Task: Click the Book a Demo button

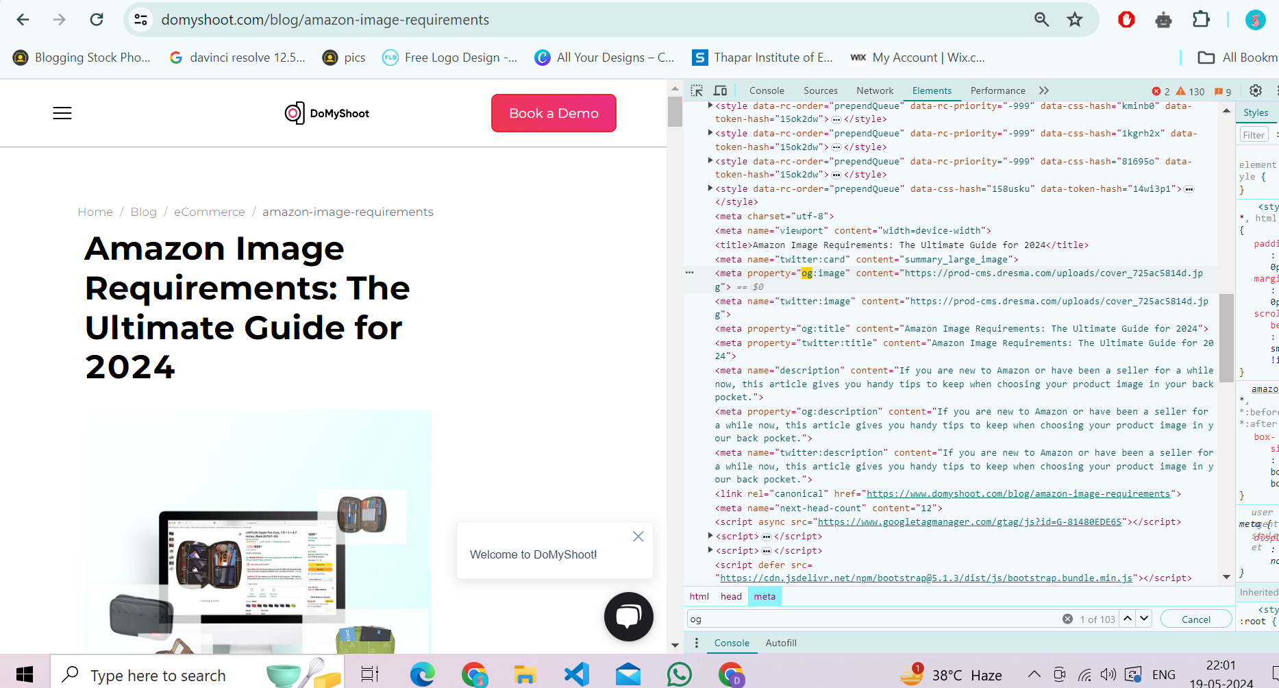Action: 554,113
